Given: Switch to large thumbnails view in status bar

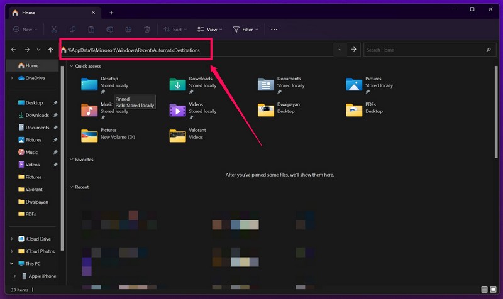Looking at the screenshot, I should [x=494, y=290].
